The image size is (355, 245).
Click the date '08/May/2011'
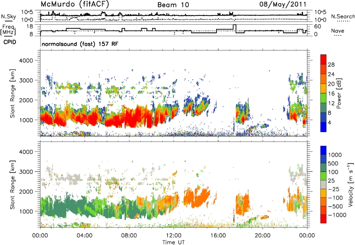(x=283, y=4)
